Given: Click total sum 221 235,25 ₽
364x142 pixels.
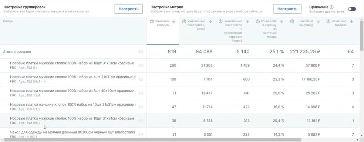Looking at the screenshot, I should coord(305,52).
